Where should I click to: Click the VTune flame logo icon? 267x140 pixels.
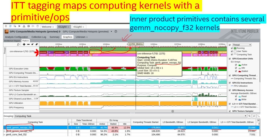point(7,32)
